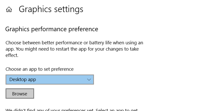Click the word 'Graphics' in the page title
Image resolution: width=198 pixels, height=111 pixels.
[35, 10]
